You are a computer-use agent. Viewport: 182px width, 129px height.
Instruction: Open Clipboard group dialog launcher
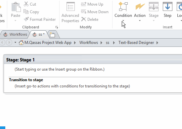[x=57, y=27]
